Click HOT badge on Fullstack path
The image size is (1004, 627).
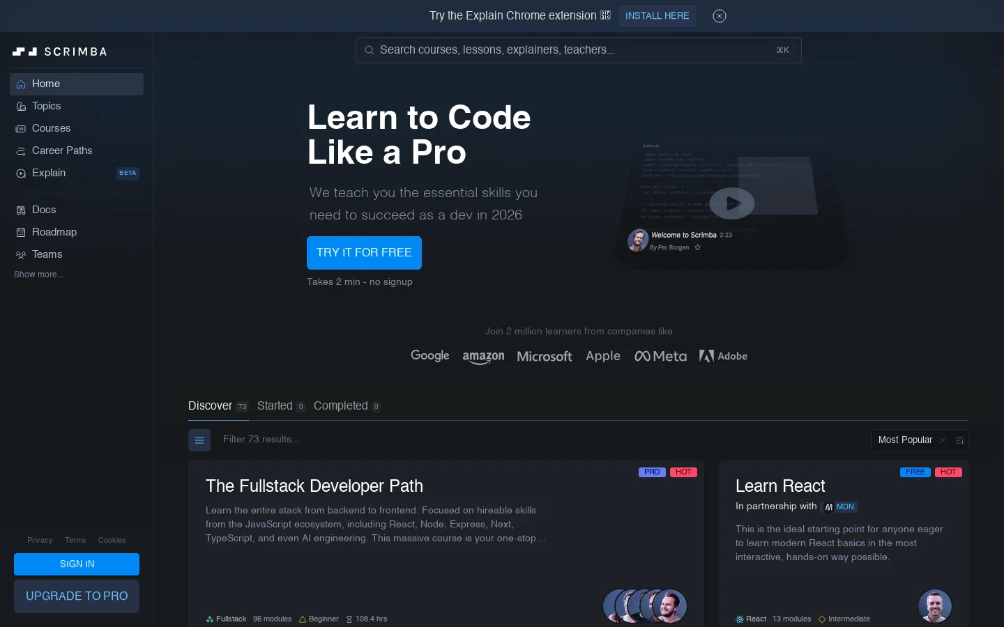pos(683,472)
